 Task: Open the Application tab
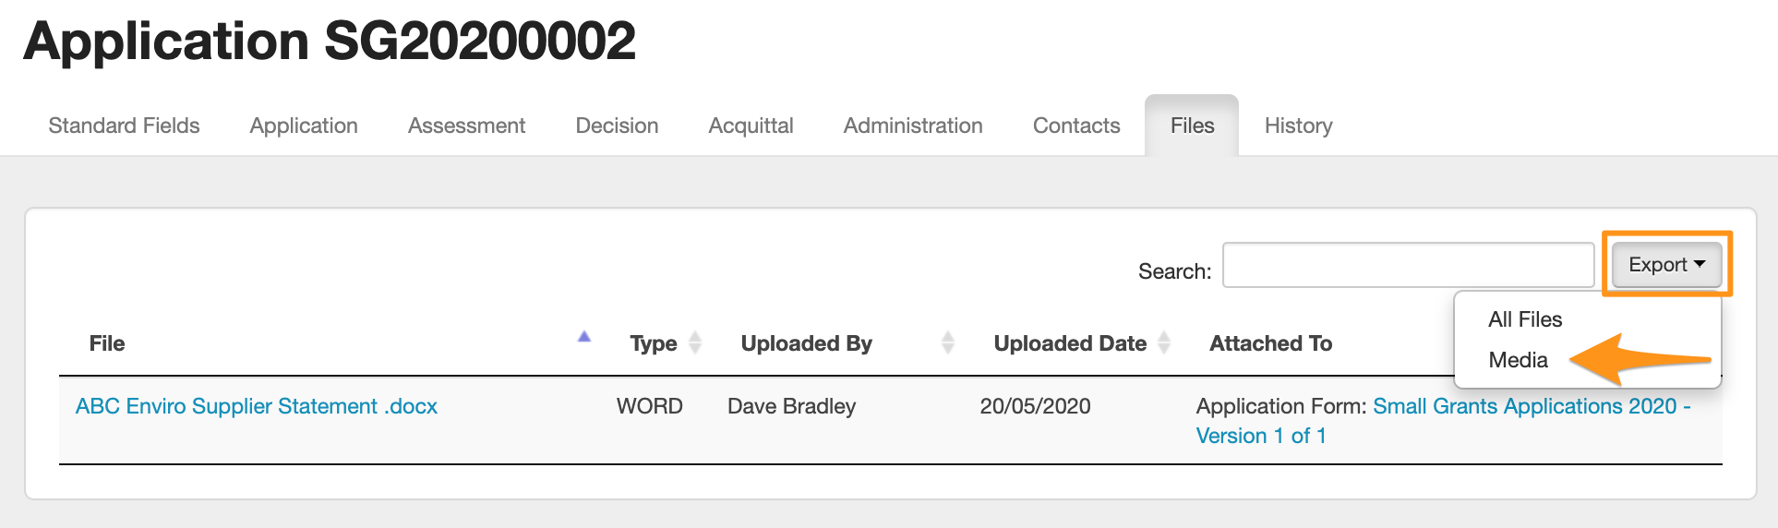pos(304,126)
